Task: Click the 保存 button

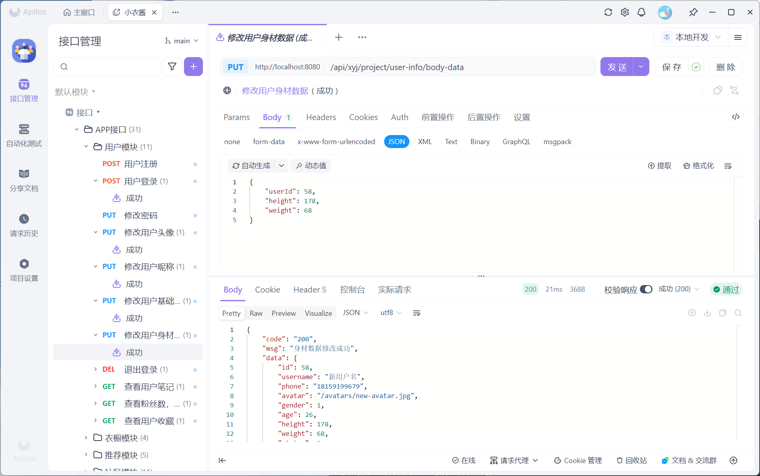Action: 672,67
